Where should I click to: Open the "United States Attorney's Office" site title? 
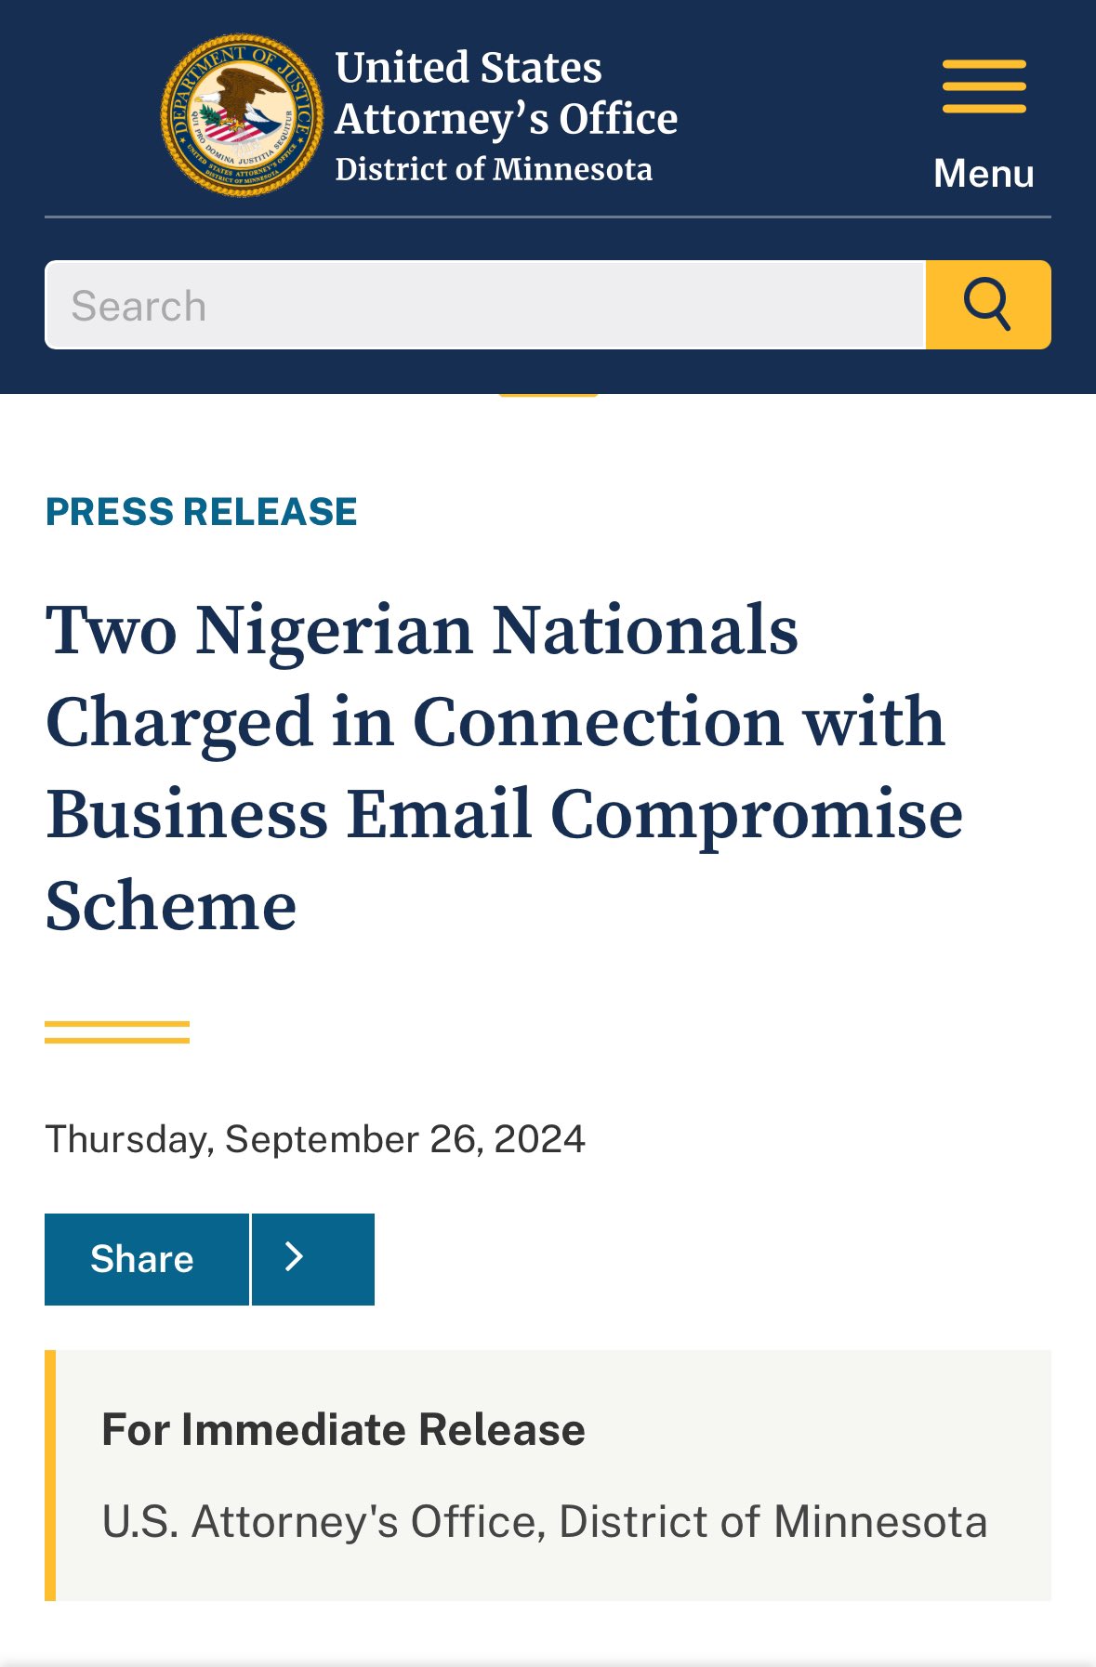pos(506,93)
